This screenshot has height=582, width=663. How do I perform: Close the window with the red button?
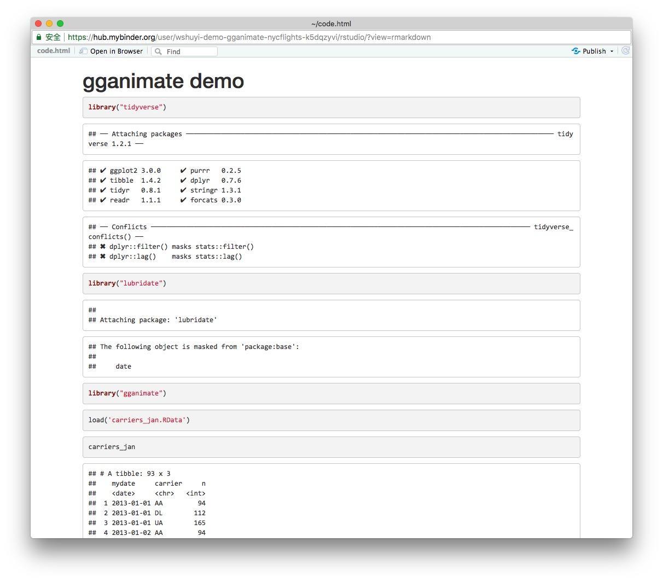pos(38,24)
